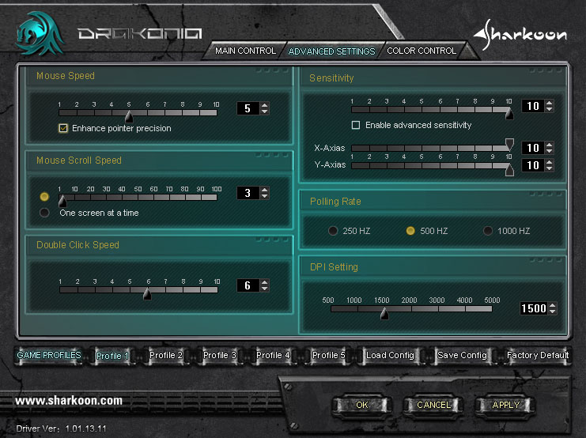Click Mouse Scroll Speed value field
This screenshot has width=586, height=438.
(248, 193)
